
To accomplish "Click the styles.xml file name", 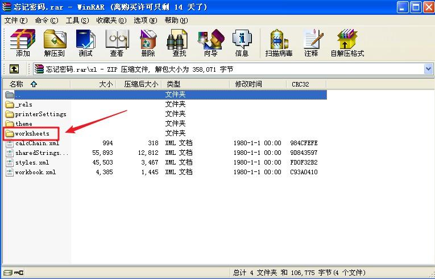I will [32, 163].
